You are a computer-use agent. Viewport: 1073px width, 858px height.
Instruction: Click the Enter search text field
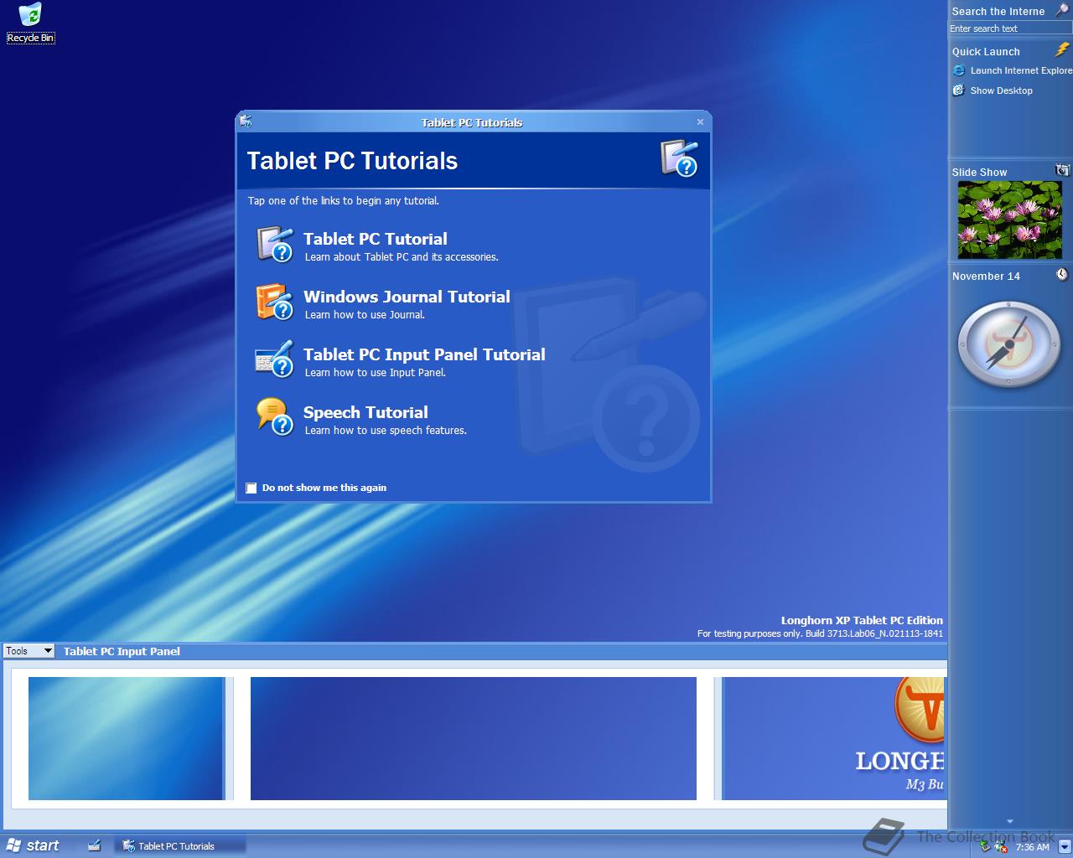click(1010, 28)
